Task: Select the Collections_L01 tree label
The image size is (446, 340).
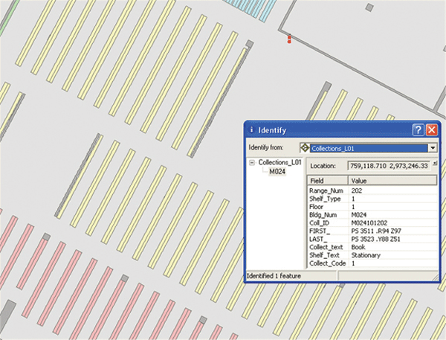Action: [x=279, y=162]
